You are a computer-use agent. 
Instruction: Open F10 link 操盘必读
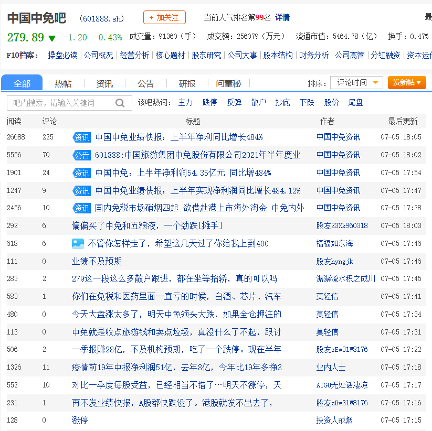pos(63,56)
